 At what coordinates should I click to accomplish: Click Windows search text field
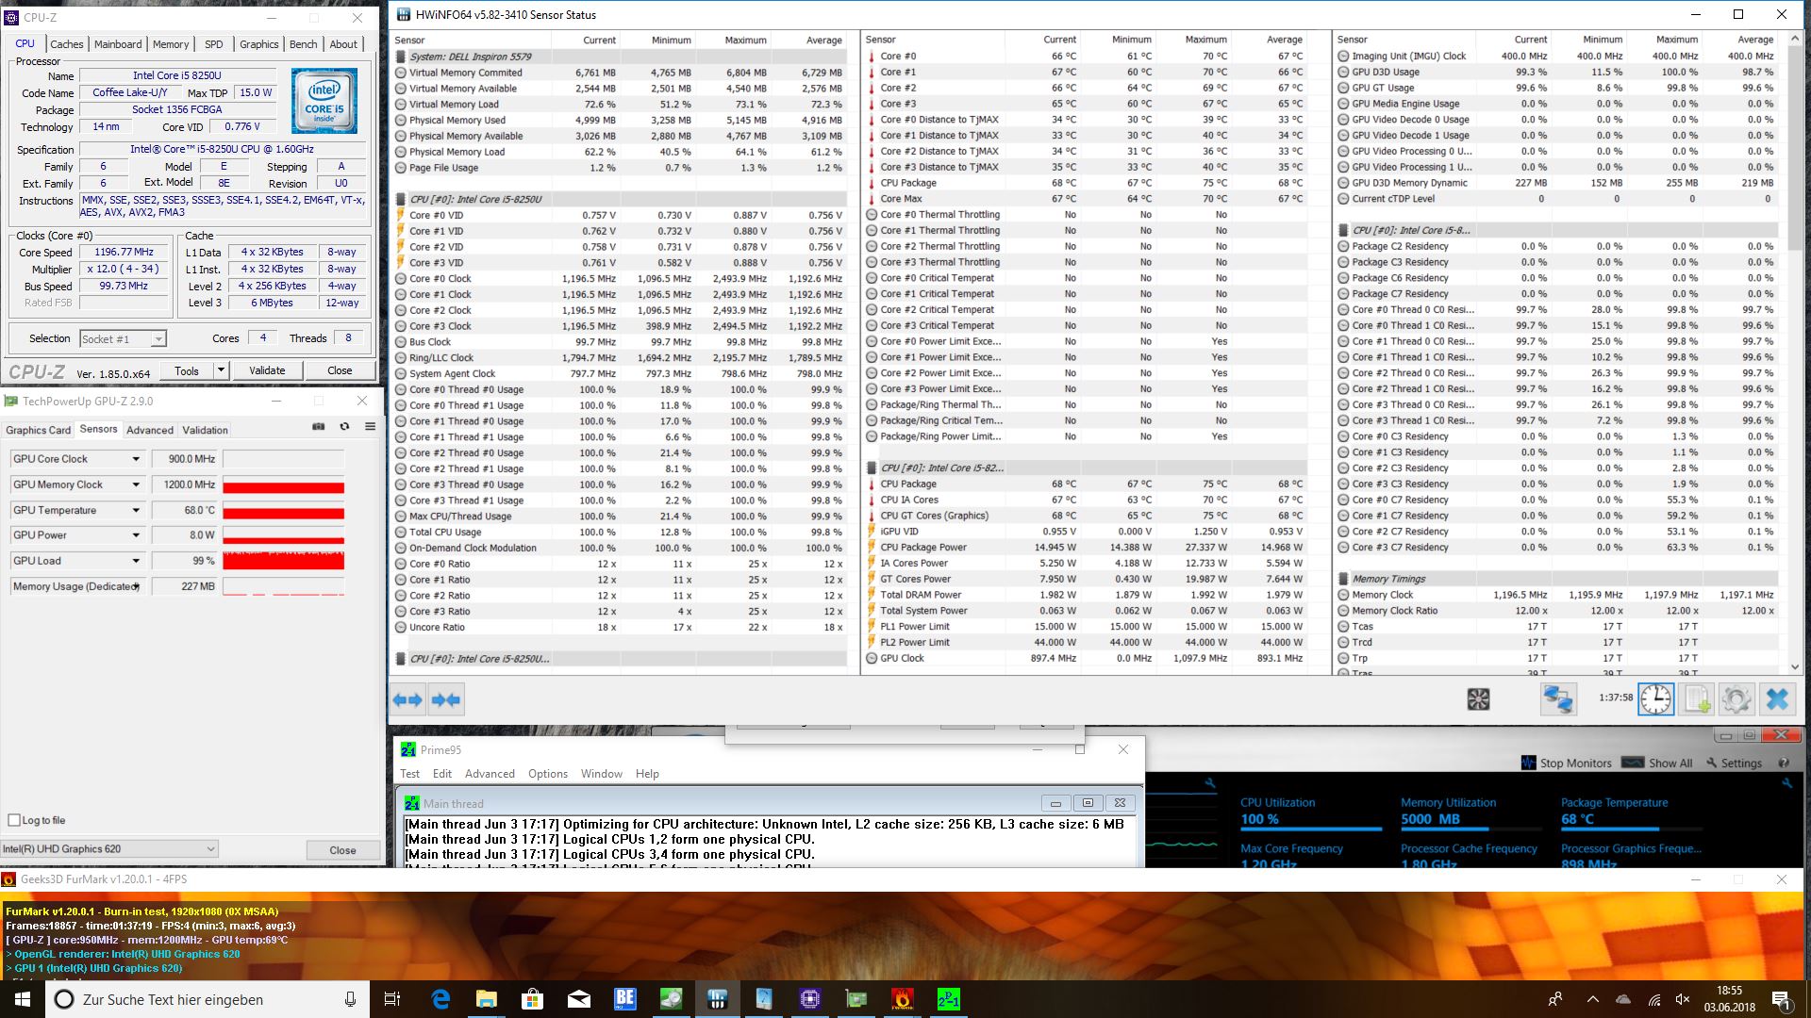(193, 999)
